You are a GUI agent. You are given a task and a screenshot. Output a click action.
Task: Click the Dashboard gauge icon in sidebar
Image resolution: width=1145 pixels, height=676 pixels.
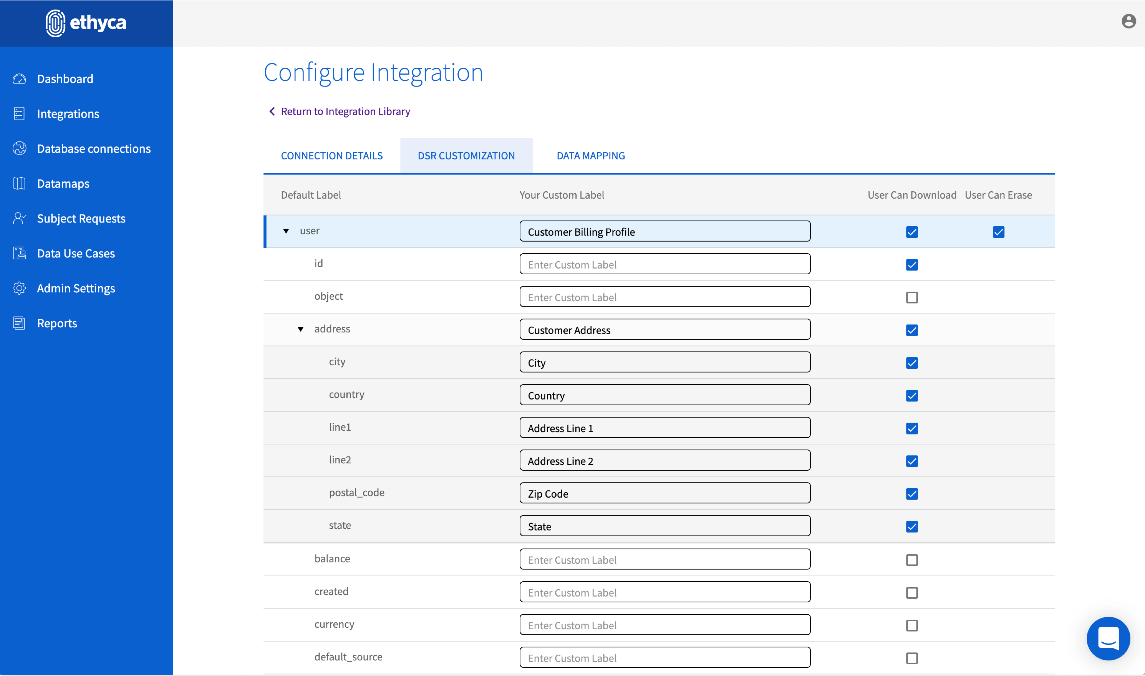19,79
